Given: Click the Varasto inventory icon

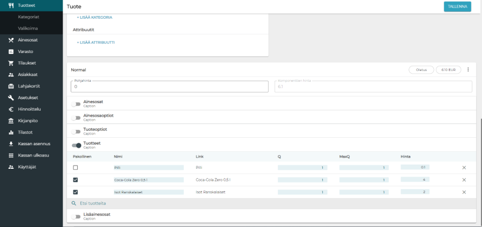Looking at the screenshot, I should pos(11,52).
